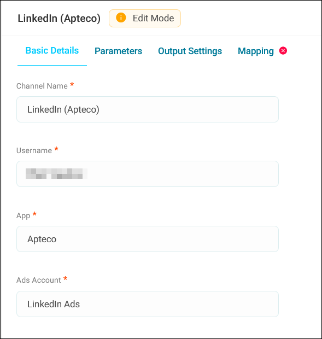Click the Ads Account field
Screen dimensions: 322x339
tap(148, 304)
